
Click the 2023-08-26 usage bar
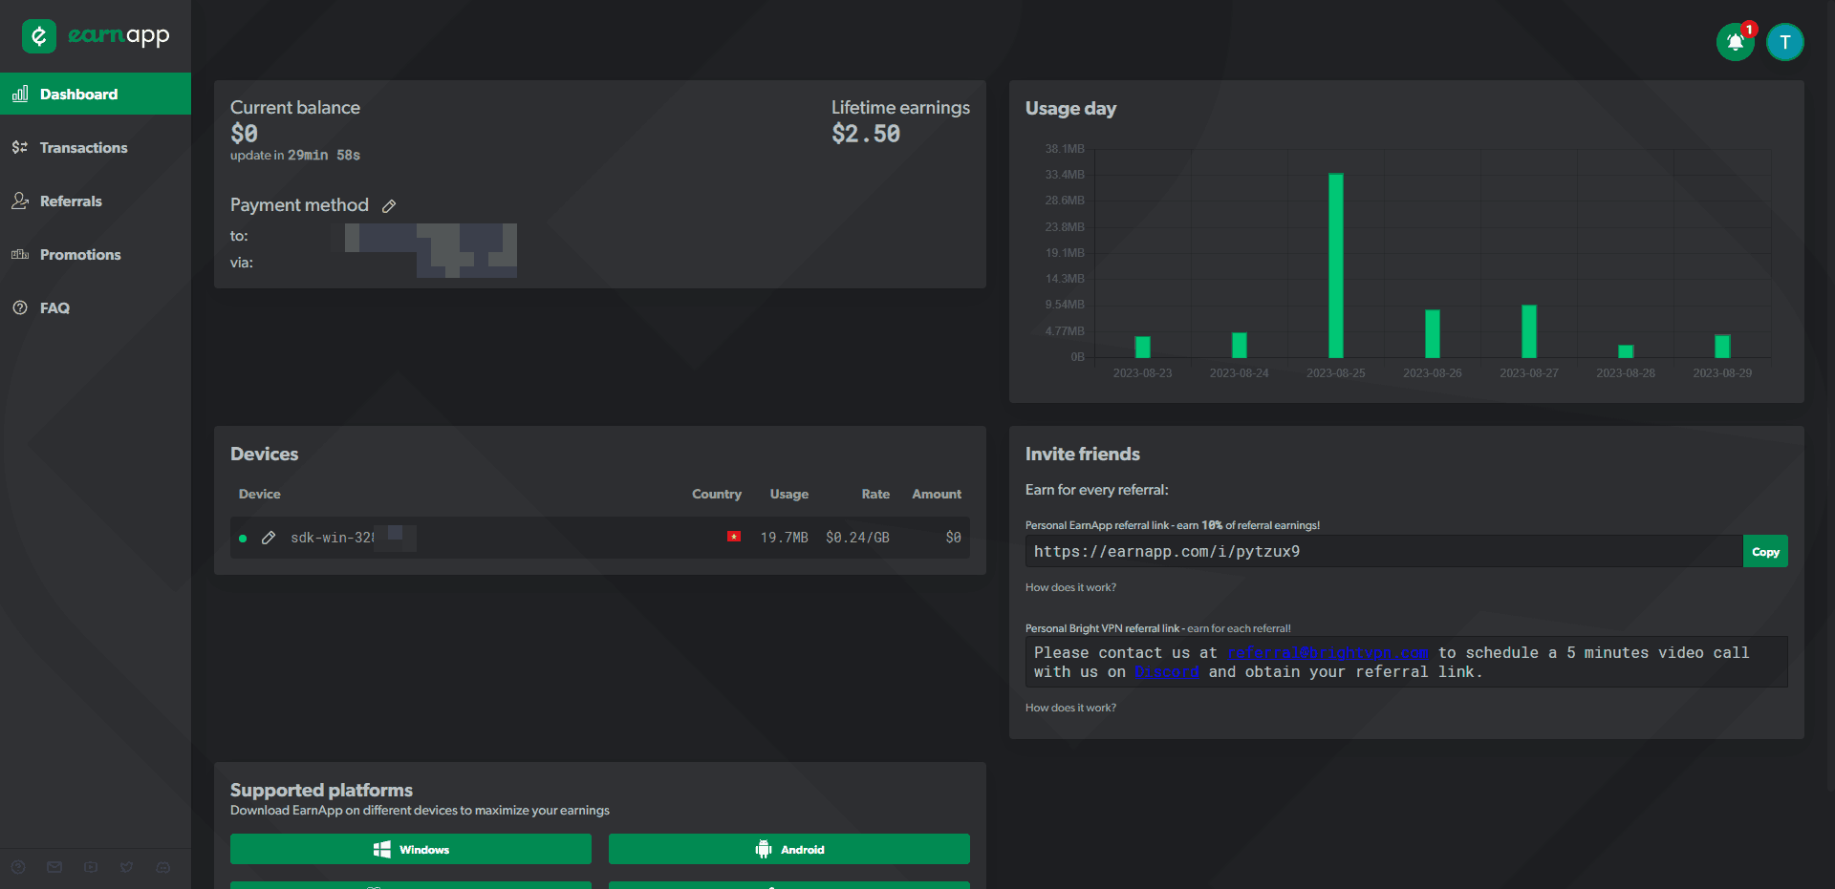[x=1433, y=334]
